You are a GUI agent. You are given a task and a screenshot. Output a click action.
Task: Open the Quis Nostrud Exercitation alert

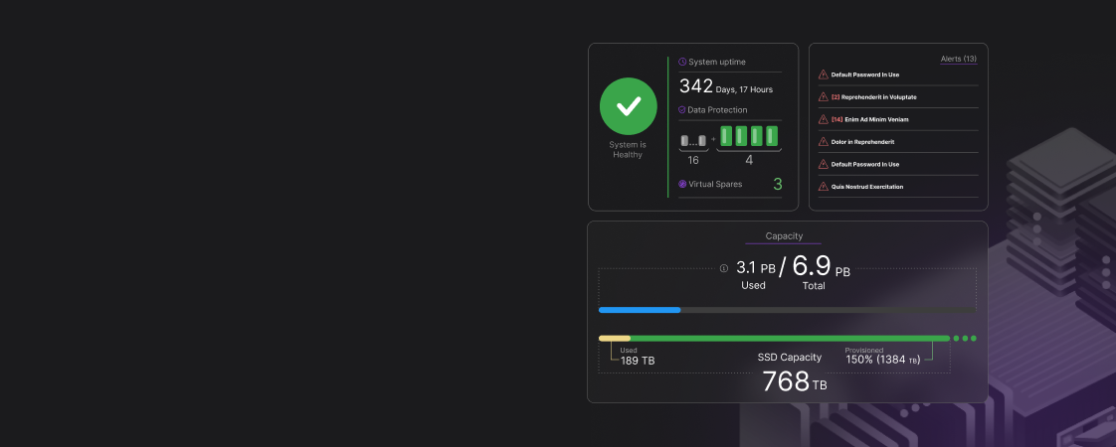866,187
